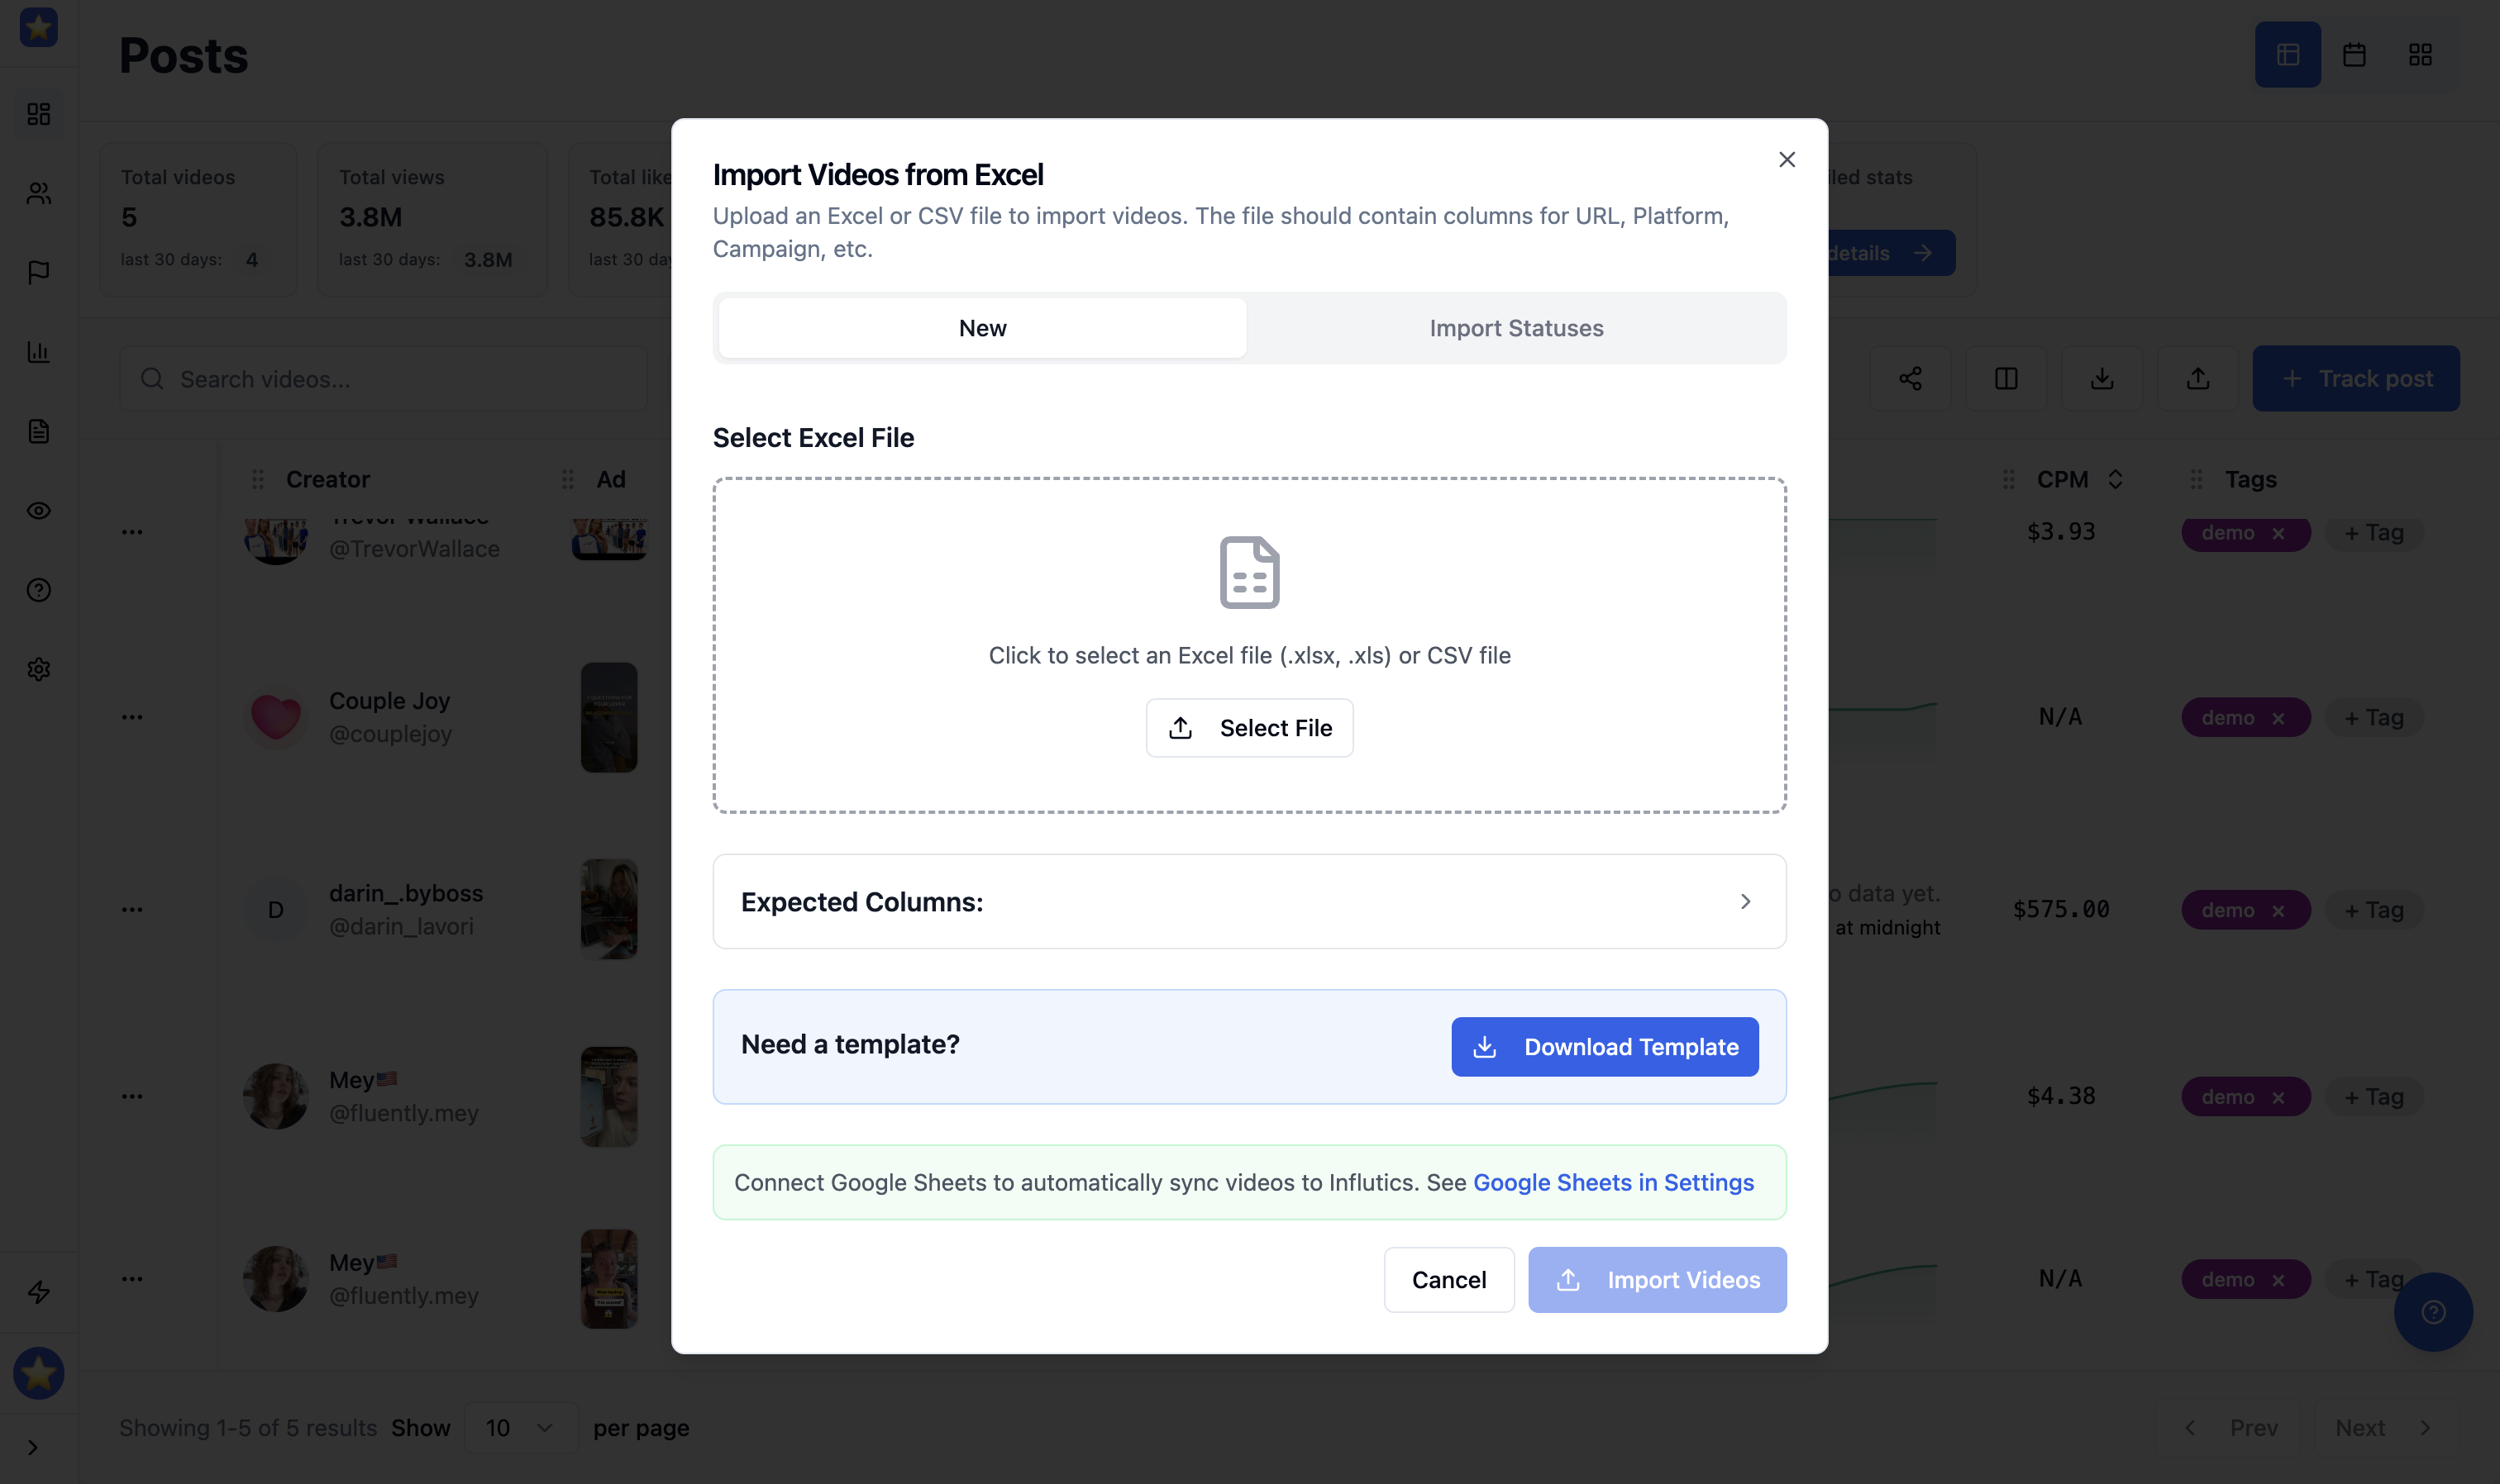Grab the Creator column drag handle
2500x1484 pixels.
click(x=257, y=479)
